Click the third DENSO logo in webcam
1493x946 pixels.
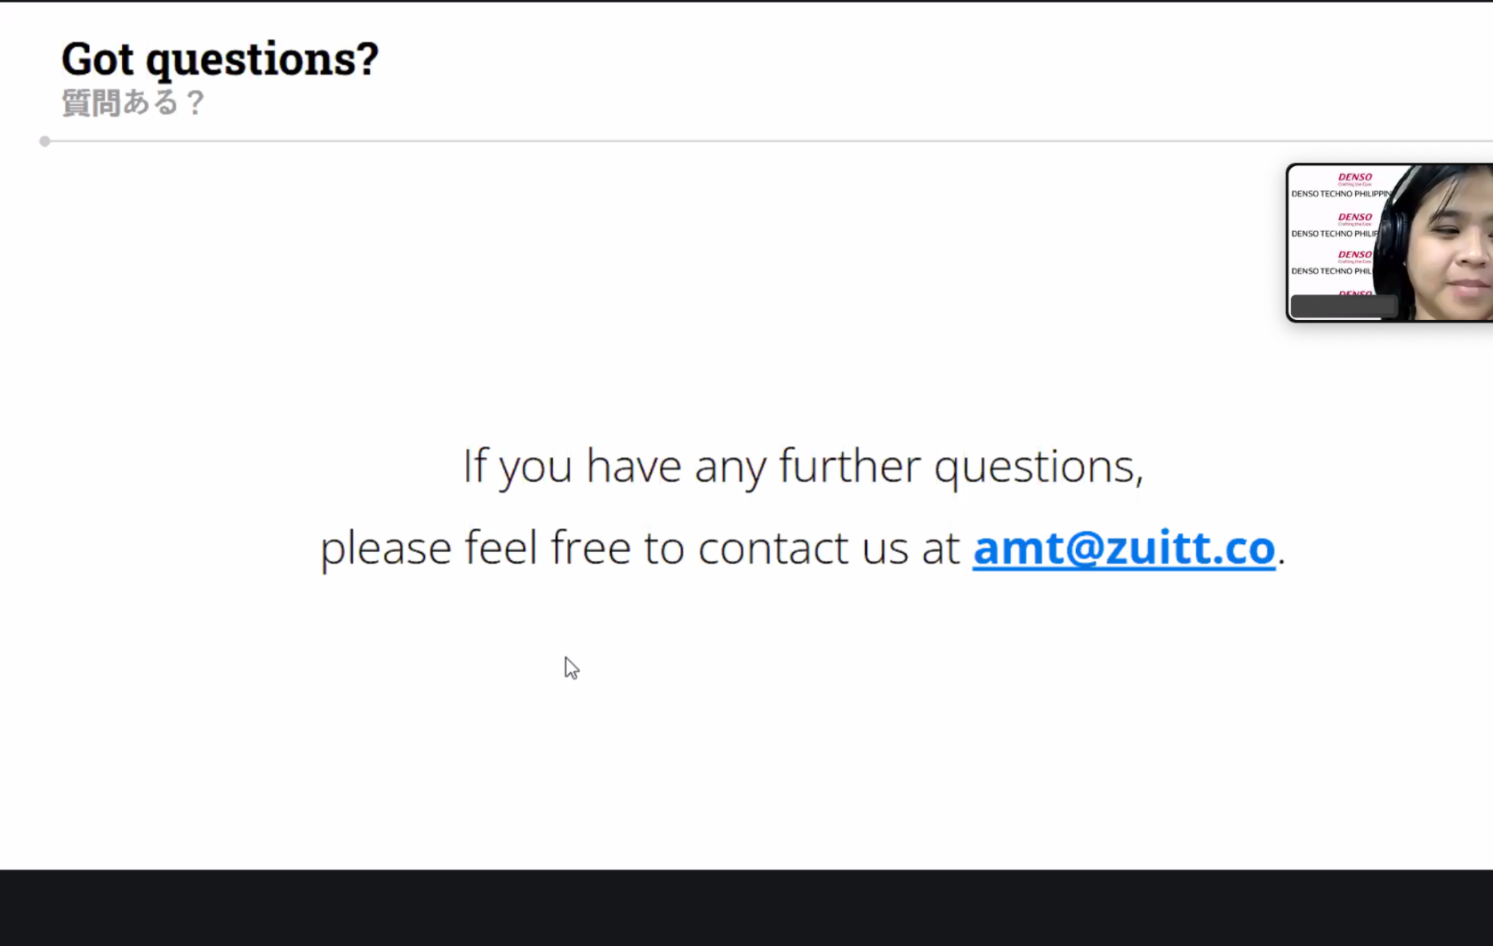click(1354, 255)
